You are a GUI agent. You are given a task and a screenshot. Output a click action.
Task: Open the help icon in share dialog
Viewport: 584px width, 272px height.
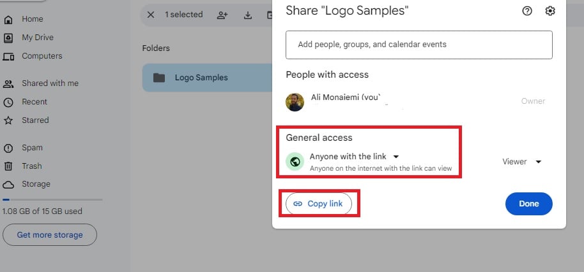pyautogui.click(x=527, y=11)
